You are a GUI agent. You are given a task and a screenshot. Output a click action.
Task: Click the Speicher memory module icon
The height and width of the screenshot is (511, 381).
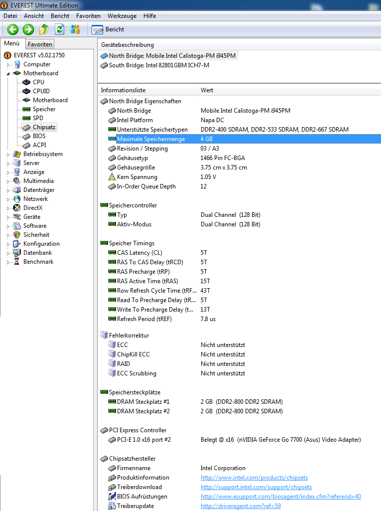tap(26, 109)
